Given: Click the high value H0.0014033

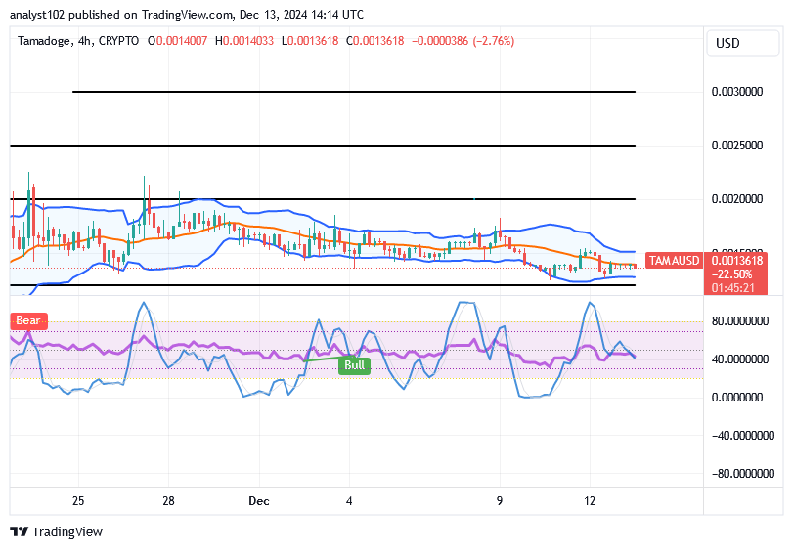Looking at the screenshot, I should coord(244,41).
